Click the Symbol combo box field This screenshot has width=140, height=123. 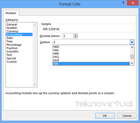click(91, 42)
